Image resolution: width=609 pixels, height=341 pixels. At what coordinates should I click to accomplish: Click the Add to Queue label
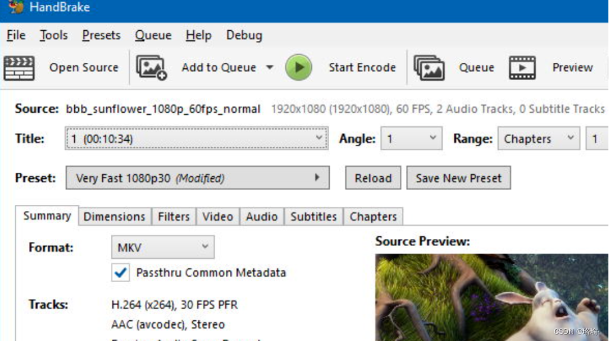point(219,68)
